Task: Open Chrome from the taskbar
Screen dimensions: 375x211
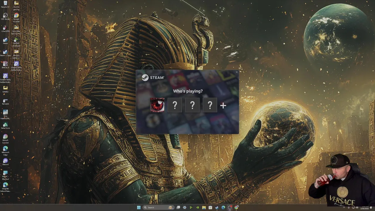Action: [x=236, y=207]
